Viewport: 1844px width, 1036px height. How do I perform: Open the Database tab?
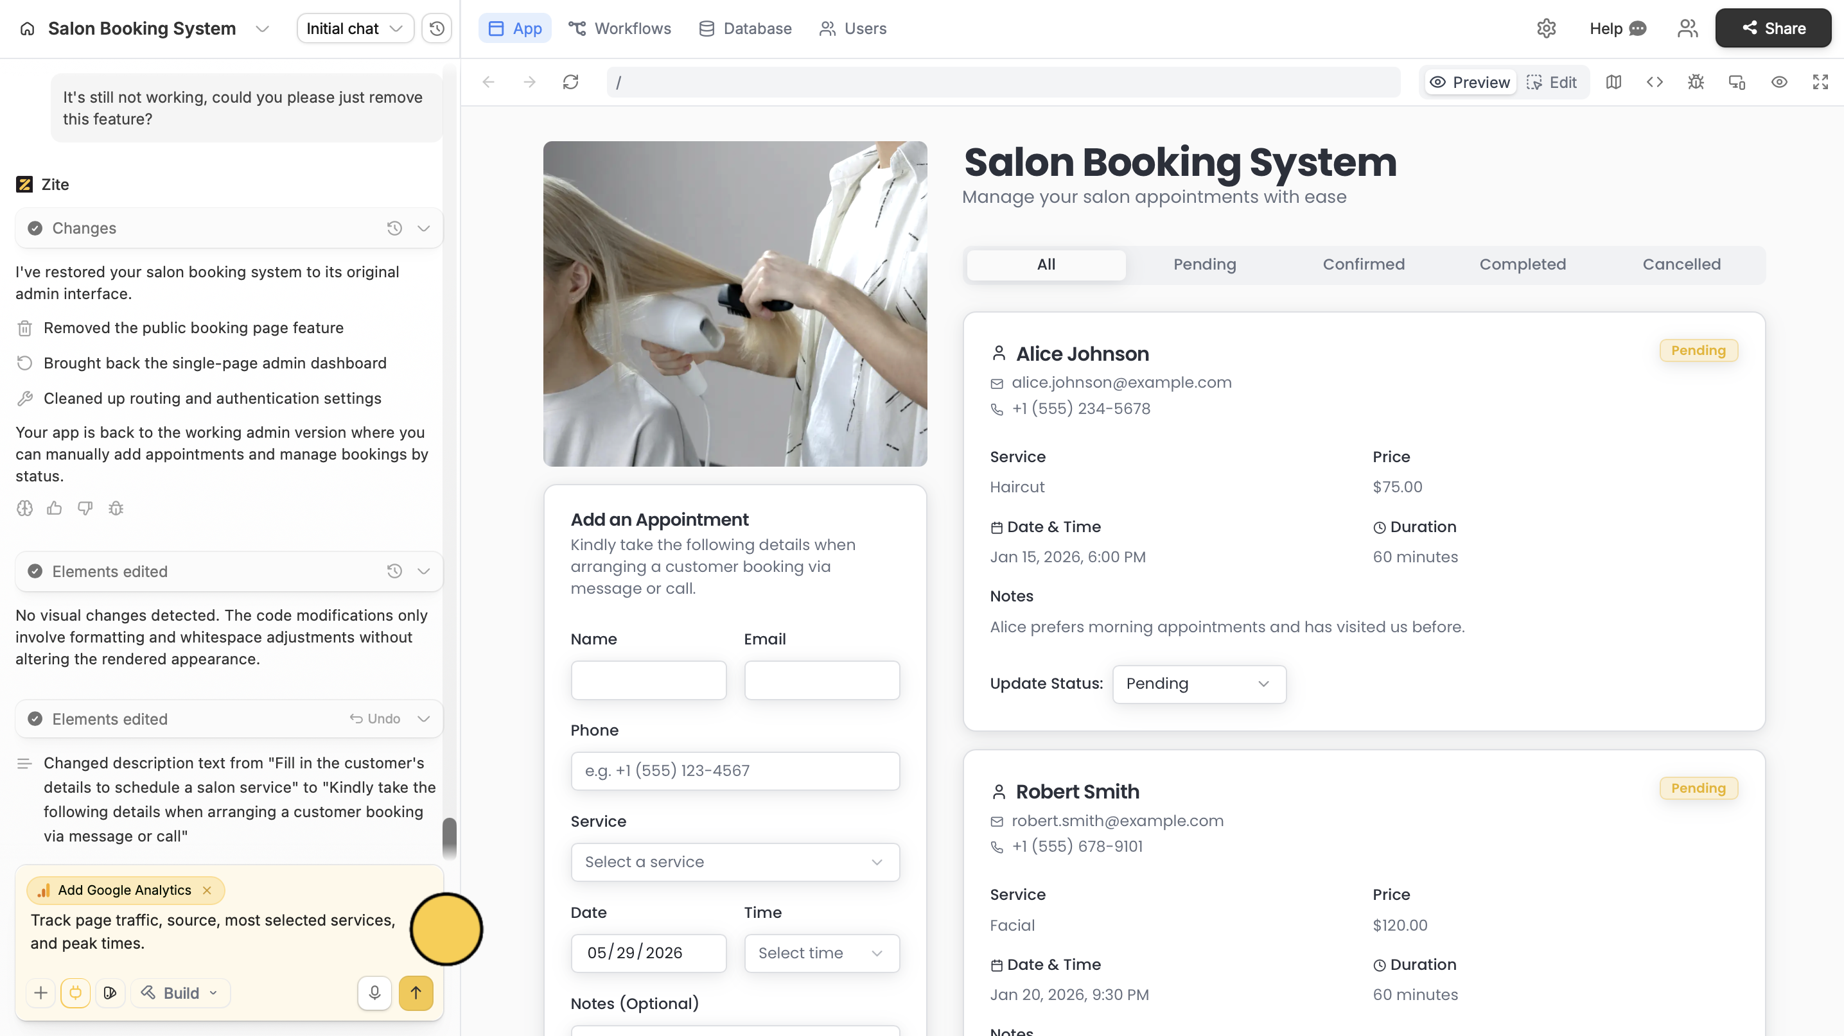(745, 29)
